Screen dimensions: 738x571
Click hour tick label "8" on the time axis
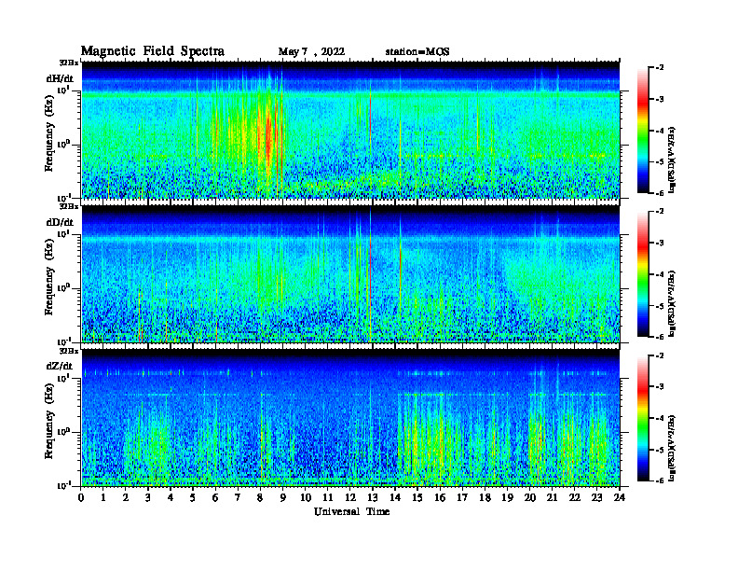point(260,498)
